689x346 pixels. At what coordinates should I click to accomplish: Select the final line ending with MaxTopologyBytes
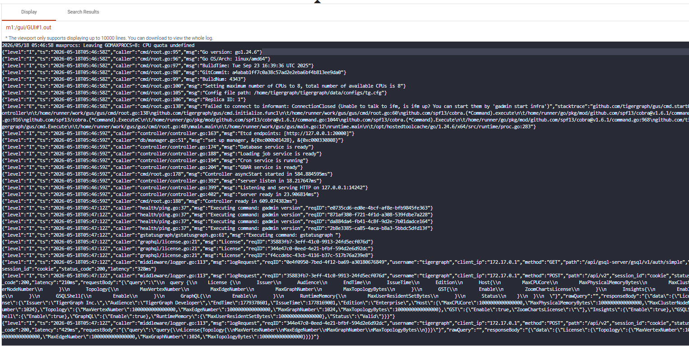pos(160,337)
